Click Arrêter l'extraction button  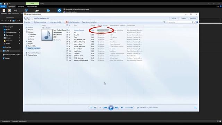click(72, 22)
